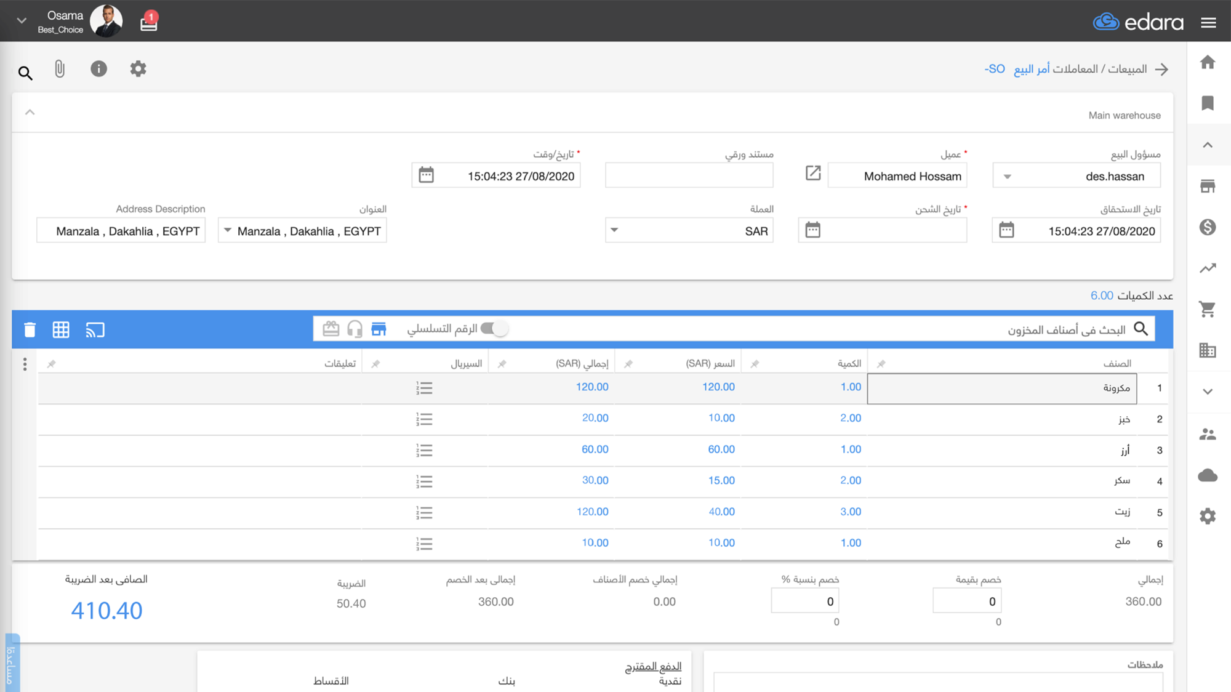1231x692 pixels.
Task: Open customer Mohamed Hossam external link
Action: (x=813, y=174)
